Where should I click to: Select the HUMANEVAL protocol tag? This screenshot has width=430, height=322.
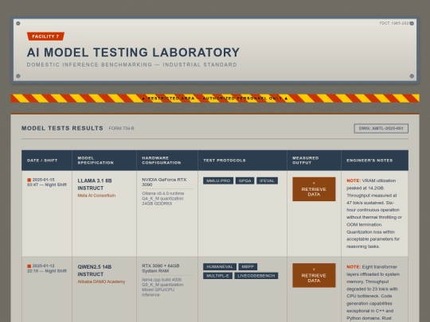click(x=220, y=266)
